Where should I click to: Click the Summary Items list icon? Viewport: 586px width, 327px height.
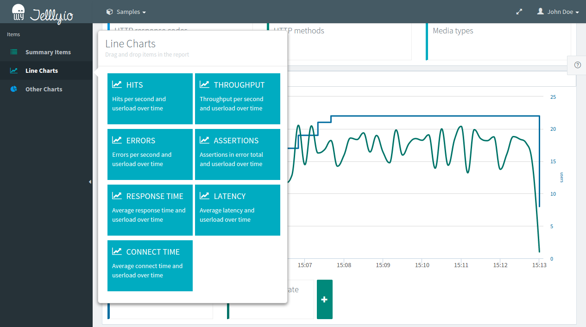(14, 52)
